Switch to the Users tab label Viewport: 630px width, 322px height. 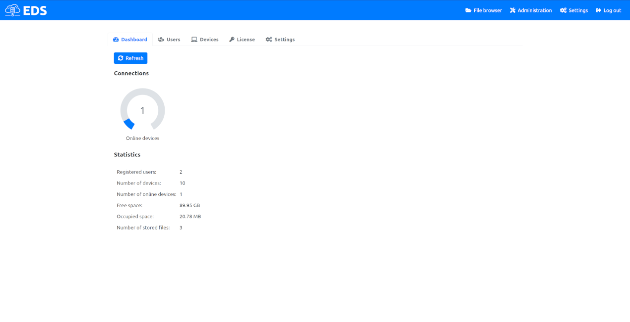pyautogui.click(x=174, y=40)
